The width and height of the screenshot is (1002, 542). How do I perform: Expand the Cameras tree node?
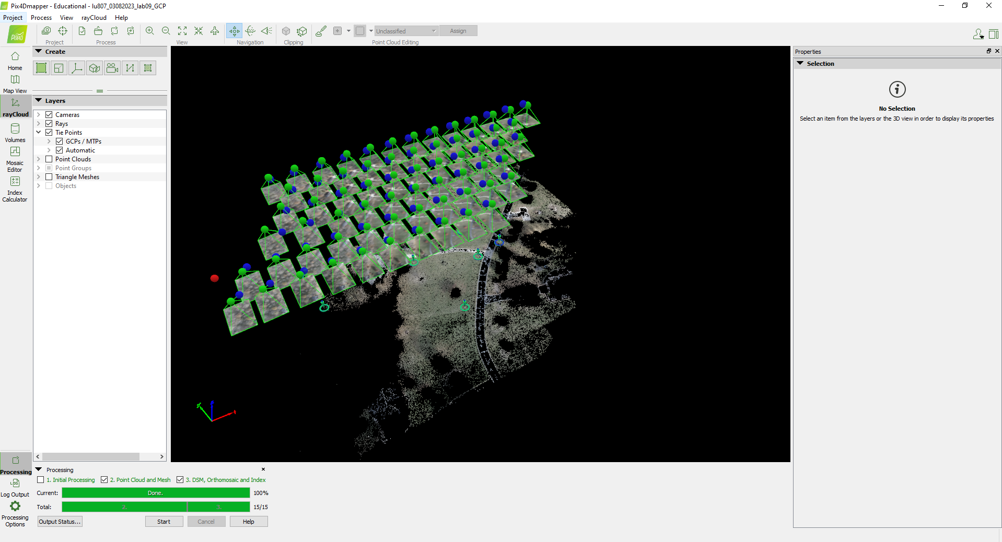point(39,115)
